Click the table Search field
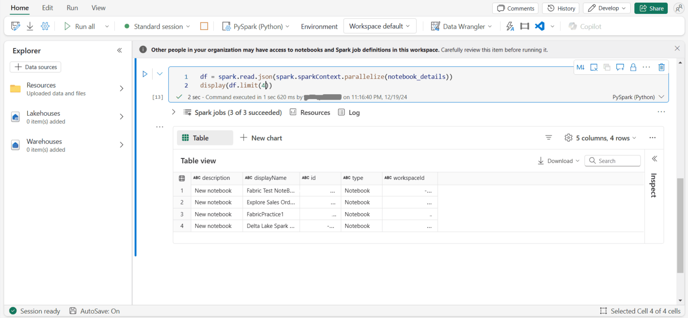688x318 pixels. pos(613,161)
